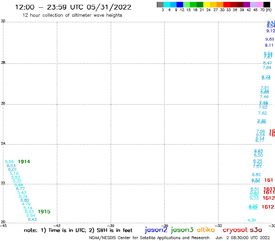The image size is (275, 241).
Task: Click the longitude axis label -42
Action: click(x=58, y=225)
